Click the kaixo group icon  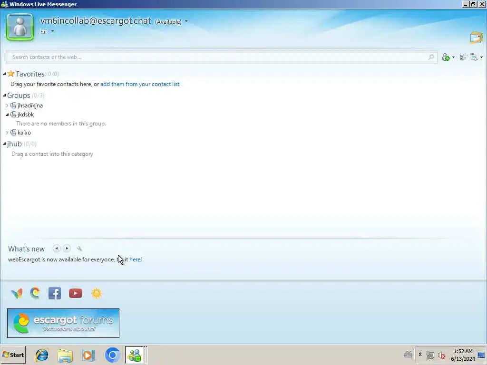[13, 133]
